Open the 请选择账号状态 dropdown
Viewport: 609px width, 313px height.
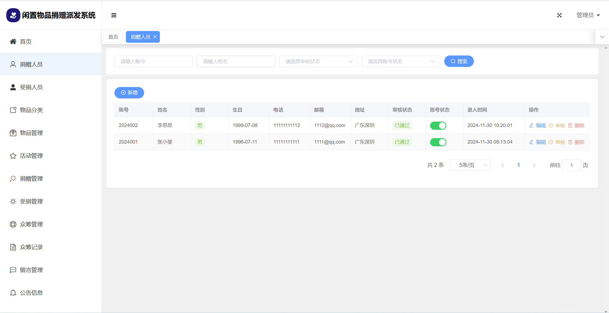click(401, 61)
